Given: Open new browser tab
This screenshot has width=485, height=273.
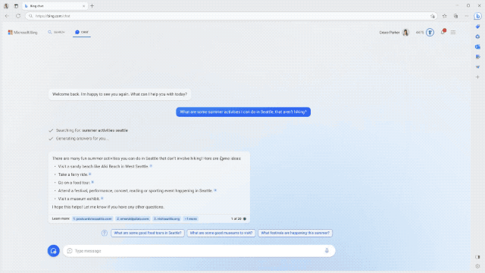Looking at the screenshot, I should (92, 6).
